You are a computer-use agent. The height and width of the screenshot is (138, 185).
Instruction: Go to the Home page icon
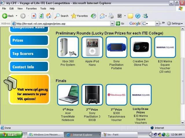coord(49,16)
